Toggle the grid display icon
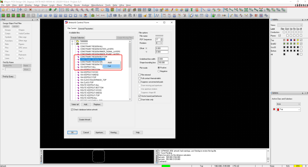Screen dimensions: 308x167 click(119, 10)
